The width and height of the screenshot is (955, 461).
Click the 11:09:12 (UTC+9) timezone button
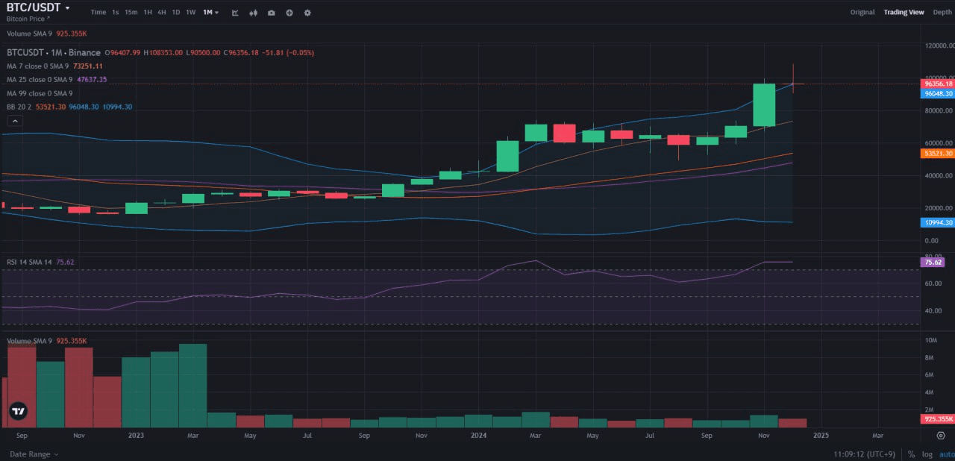[864, 454]
